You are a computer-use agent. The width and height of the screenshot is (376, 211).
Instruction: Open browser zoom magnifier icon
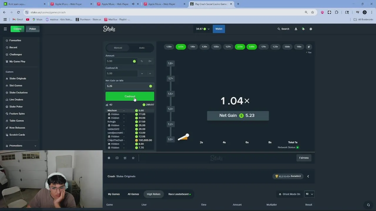[306, 12]
